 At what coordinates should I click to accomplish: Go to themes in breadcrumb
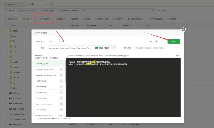(75, 11)
